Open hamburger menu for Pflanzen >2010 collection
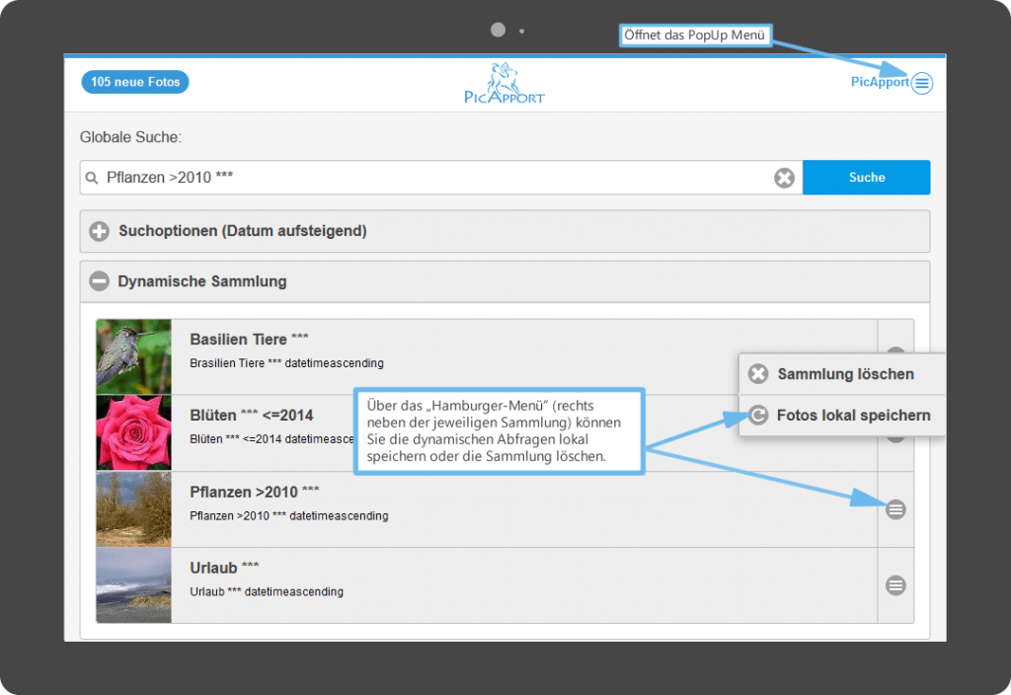 895,509
